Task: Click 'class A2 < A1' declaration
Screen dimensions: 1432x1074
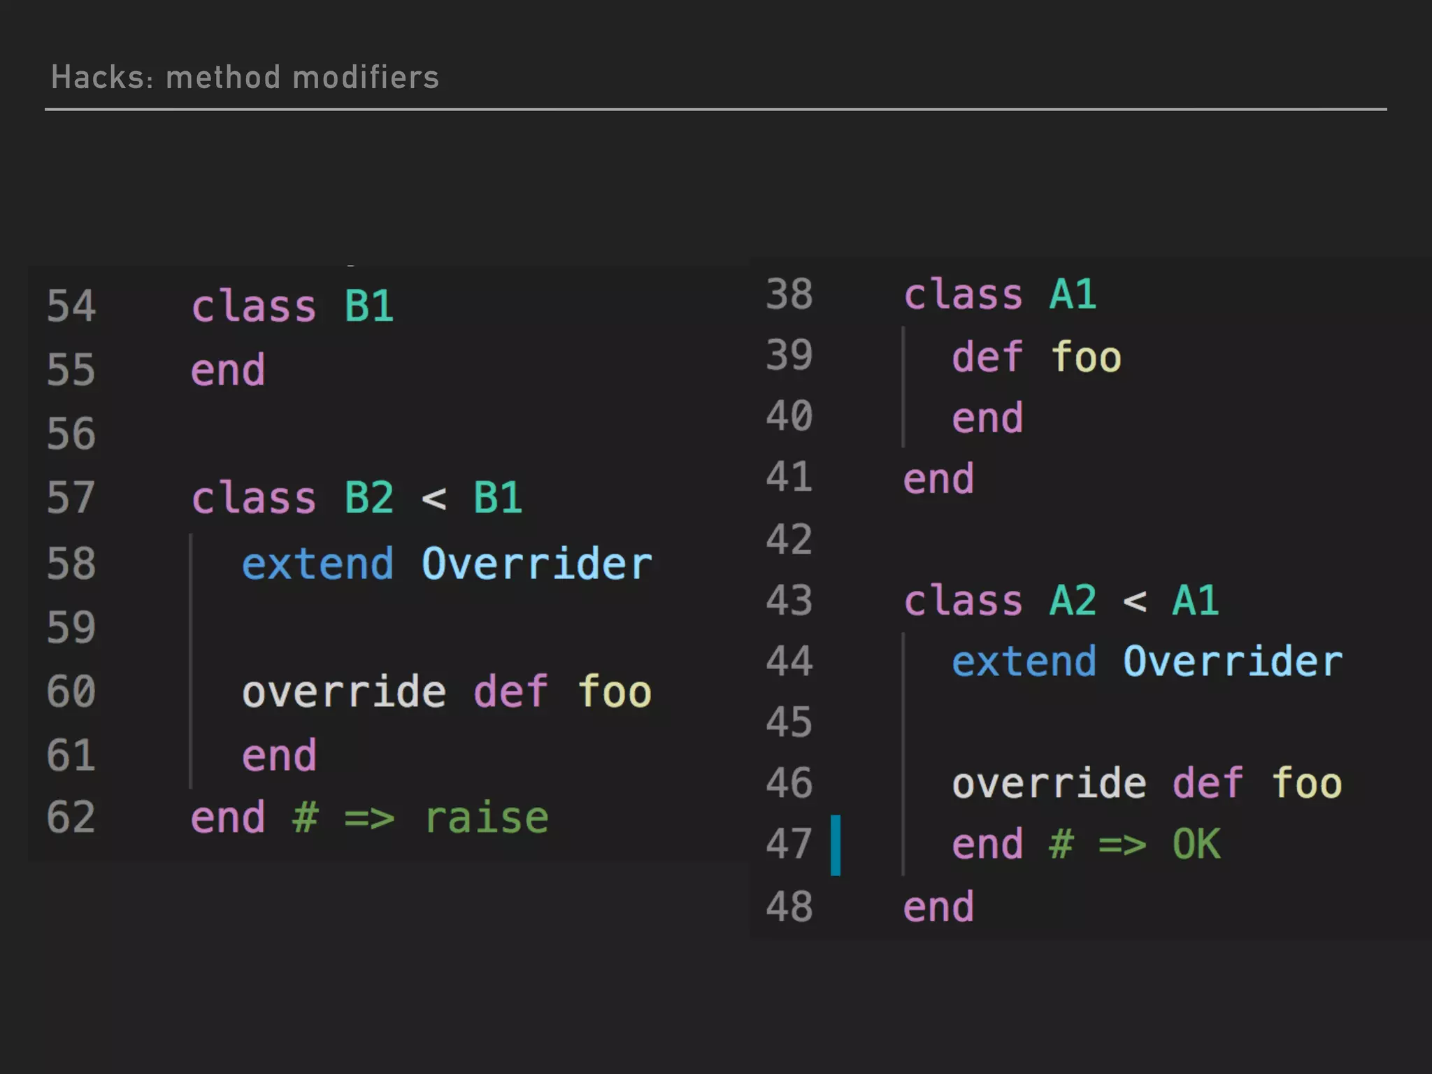Action: [x=1061, y=601]
